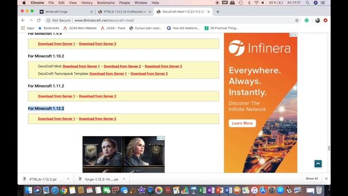The width and height of the screenshot is (348, 196).
Task: Open Finder from the dock
Action: pos(29,190)
